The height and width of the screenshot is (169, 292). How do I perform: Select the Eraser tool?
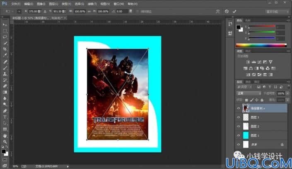[5, 86]
